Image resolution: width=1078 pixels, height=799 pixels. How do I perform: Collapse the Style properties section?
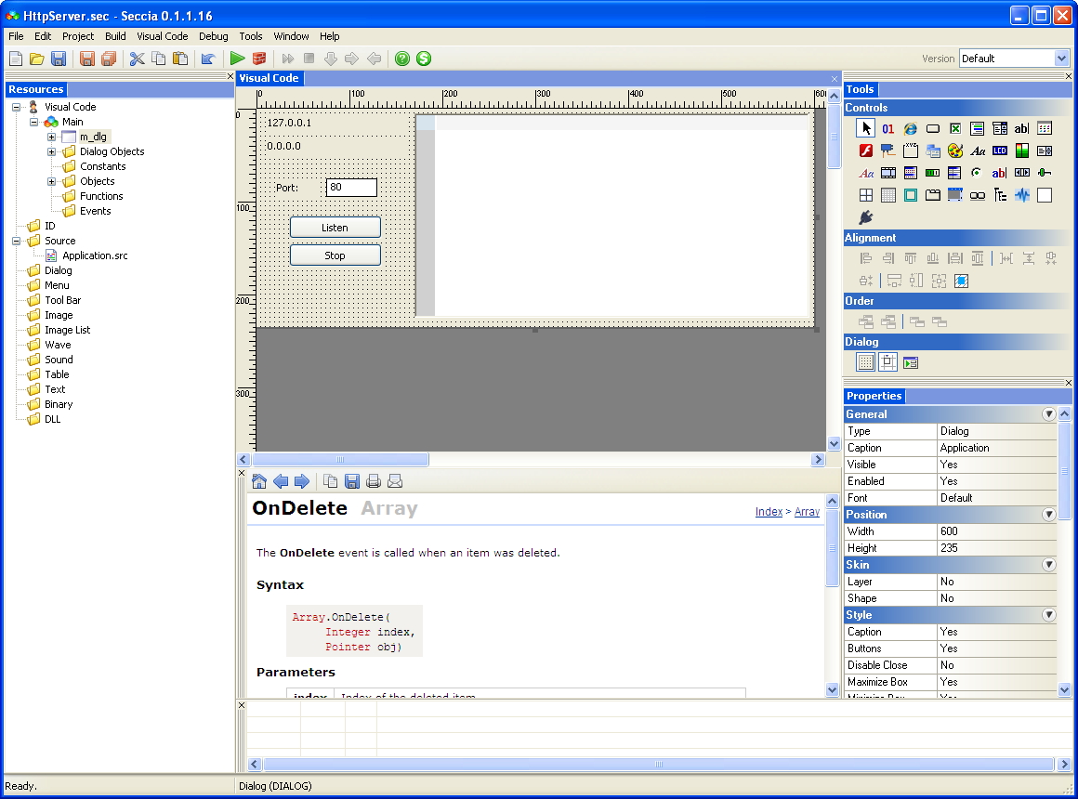(x=1048, y=615)
